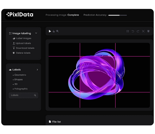Focus the Labels search input field

click(24, 95)
